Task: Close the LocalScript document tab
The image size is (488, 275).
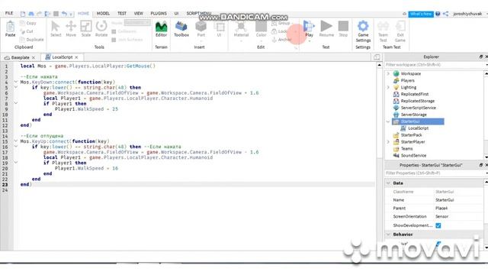Action: pyautogui.click(x=76, y=57)
